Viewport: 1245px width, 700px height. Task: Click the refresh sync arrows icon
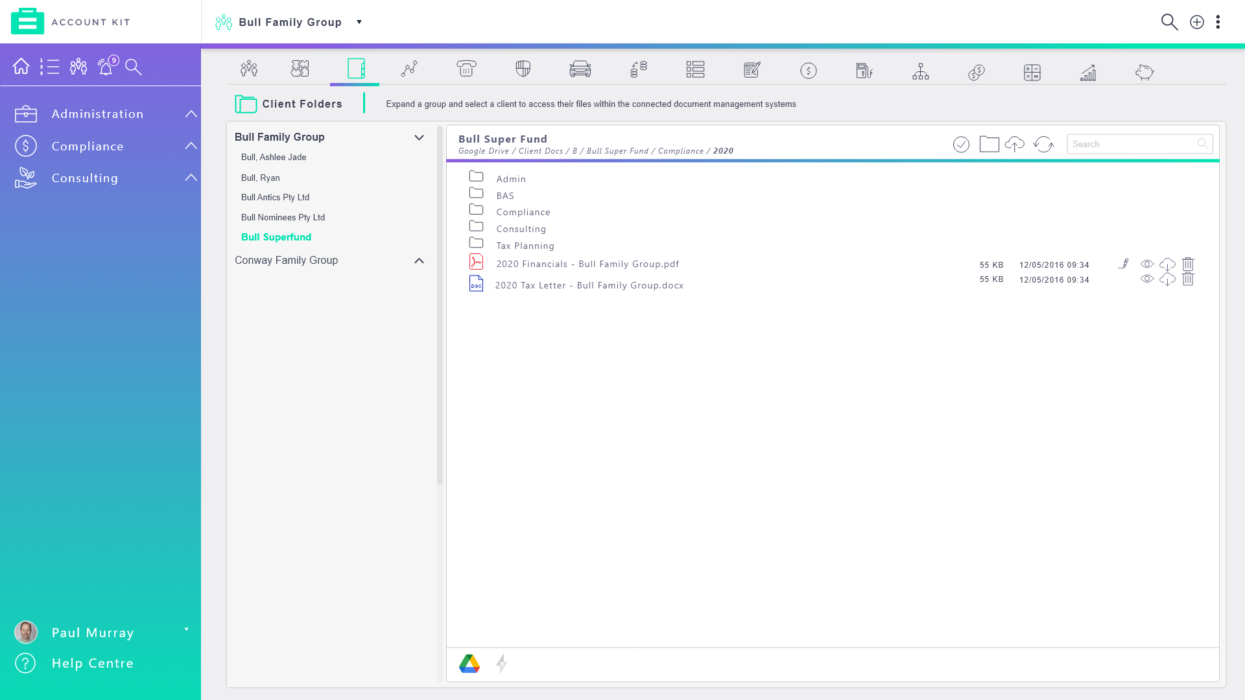point(1043,144)
